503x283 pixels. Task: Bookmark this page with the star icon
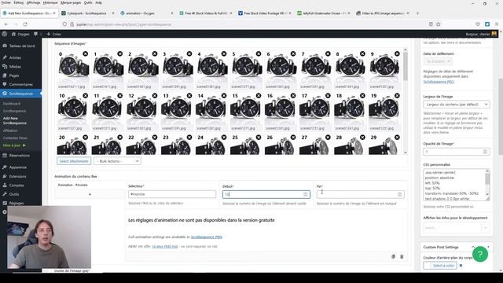439,24
